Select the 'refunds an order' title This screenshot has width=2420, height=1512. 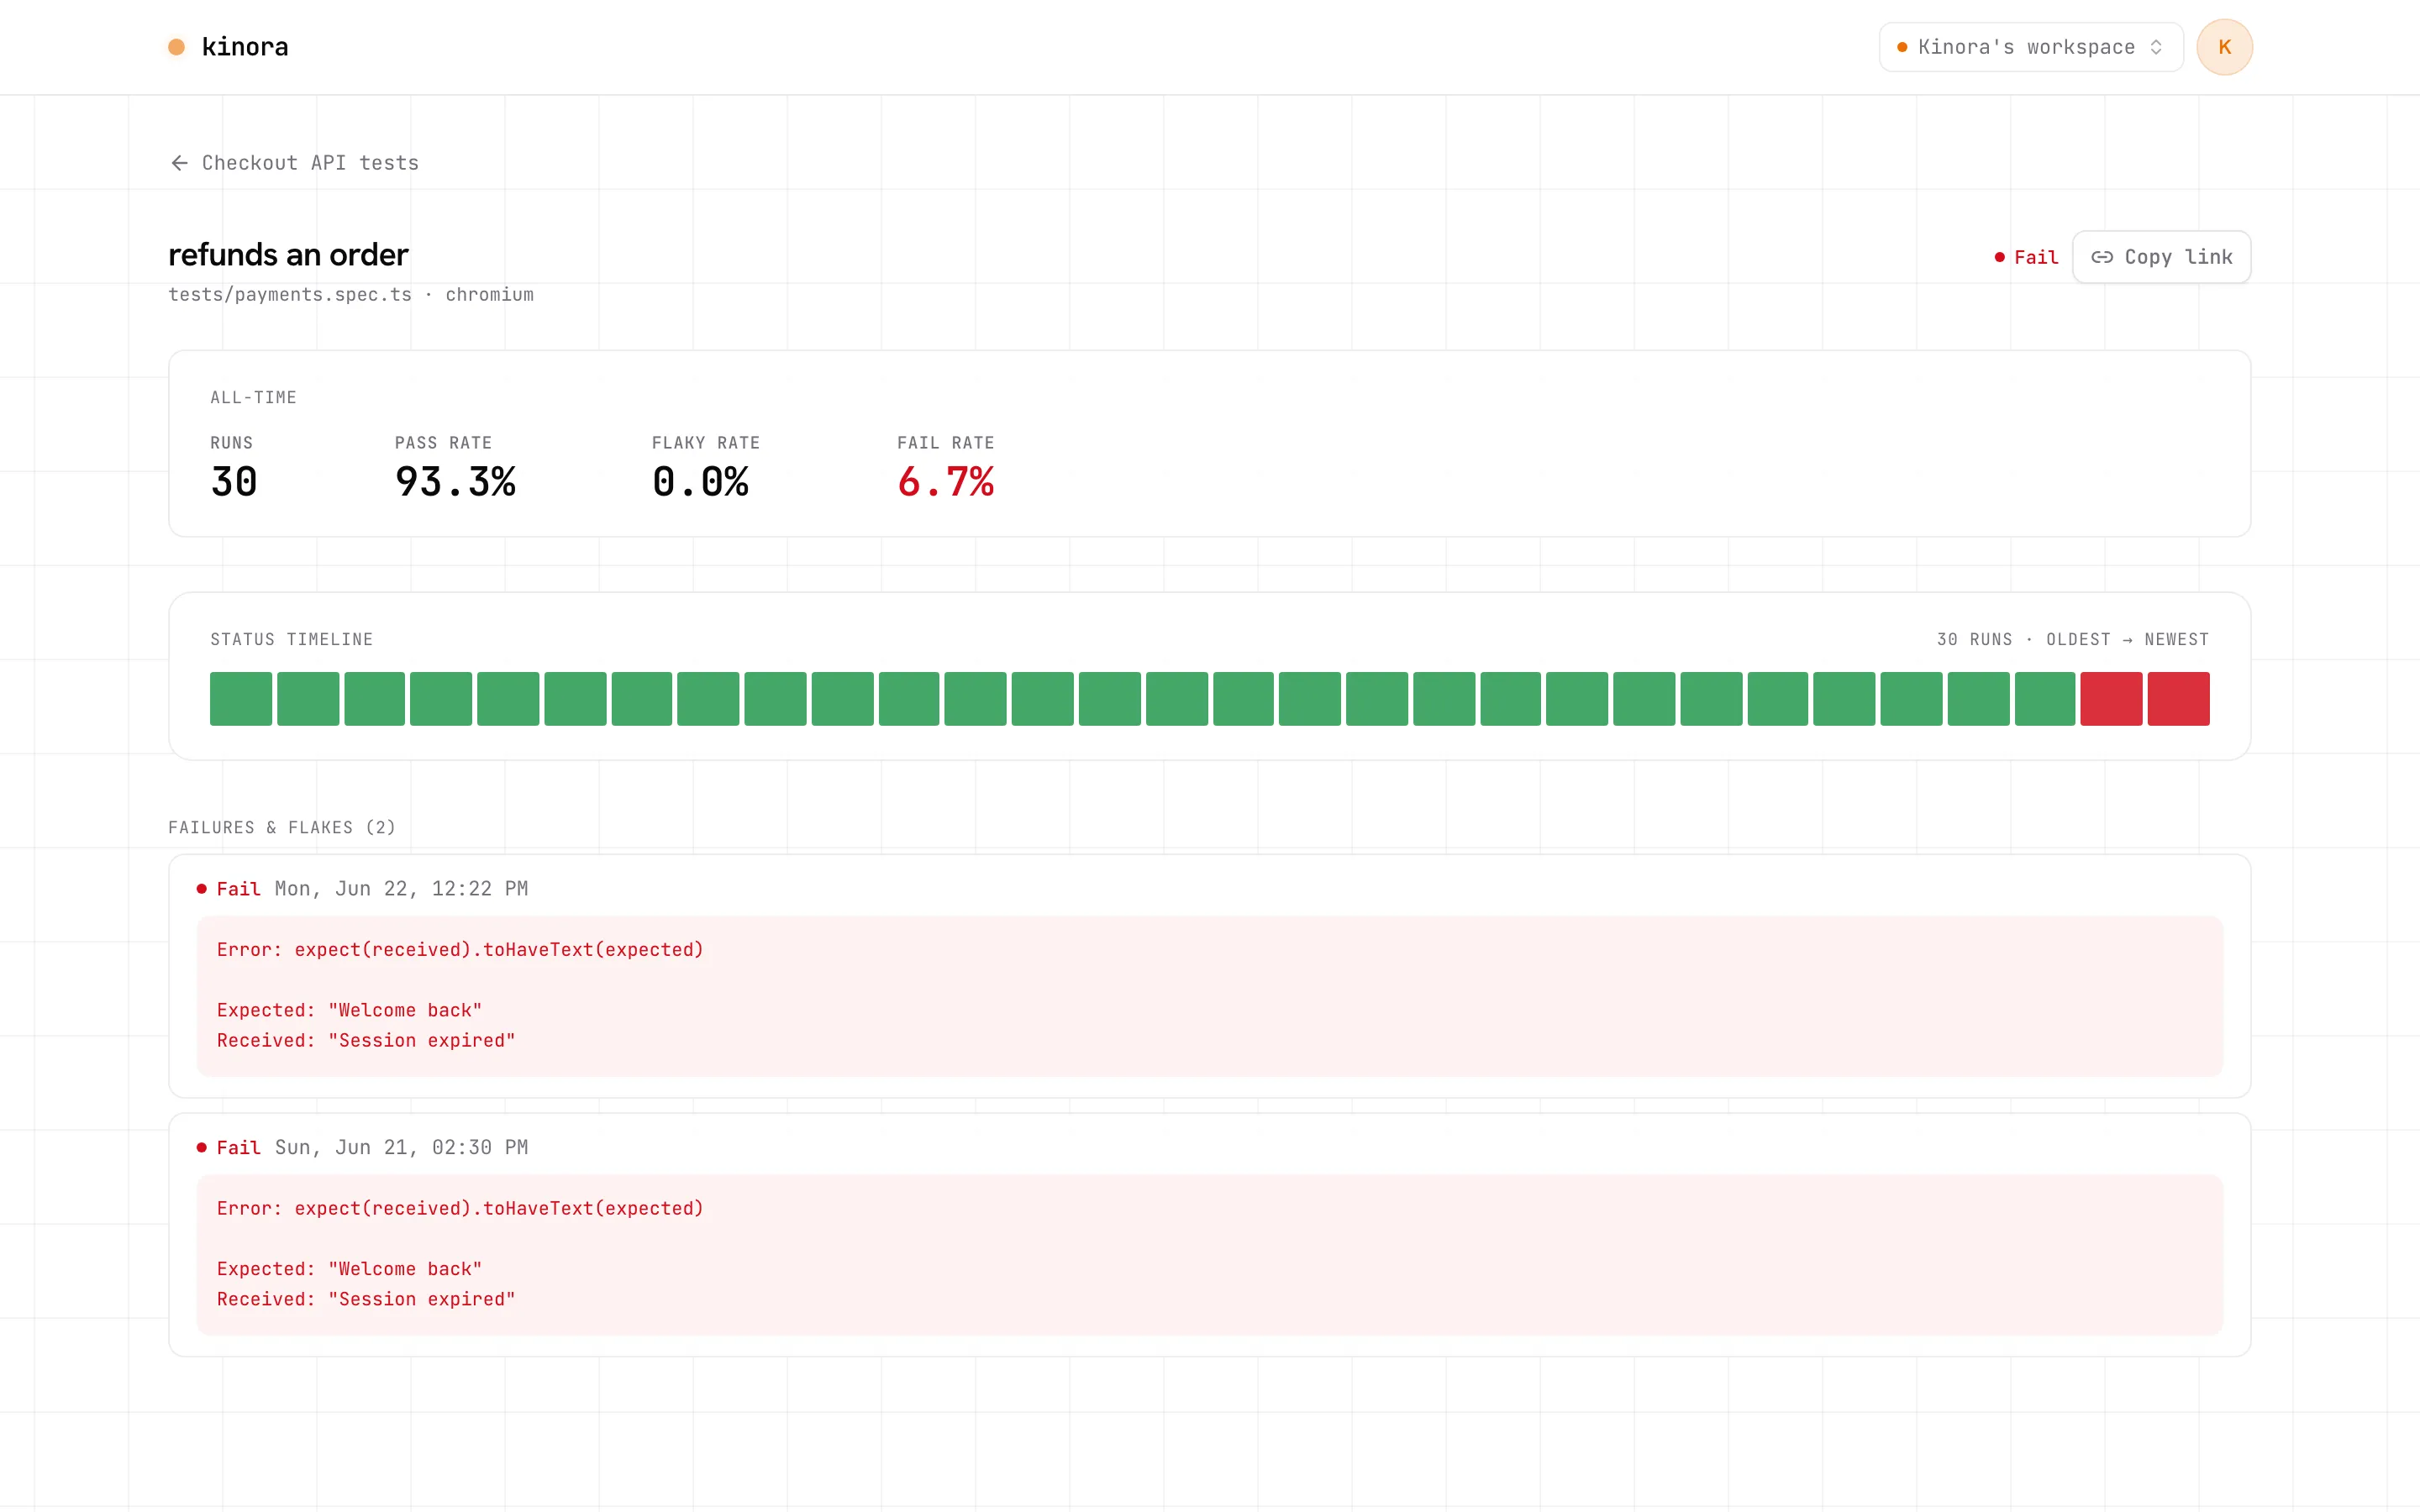(288, 255)
